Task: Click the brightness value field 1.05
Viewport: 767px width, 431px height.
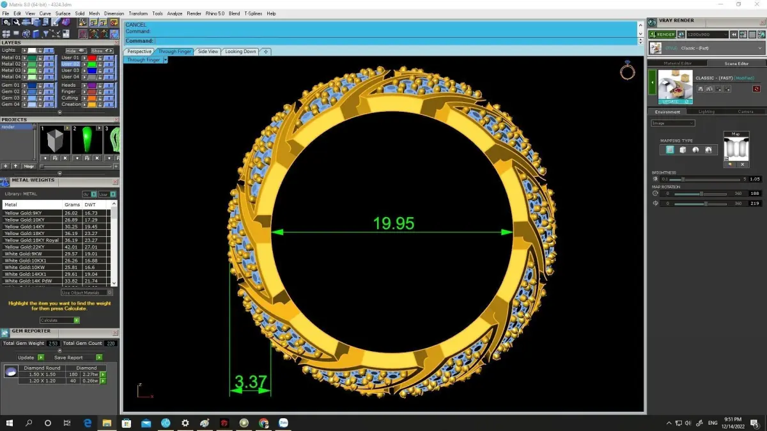Action: pyautogui.click(x=755, y=179)
